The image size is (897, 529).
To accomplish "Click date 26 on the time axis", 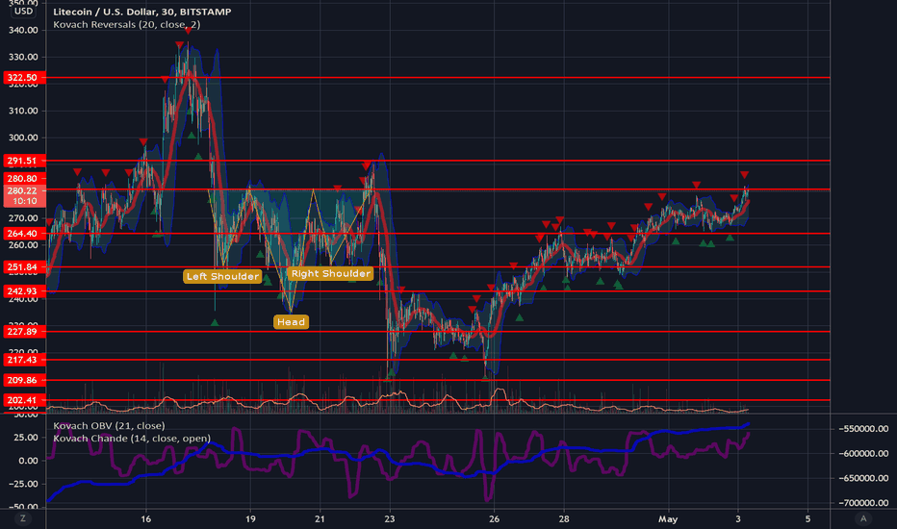I will click(x=495, y=519).
